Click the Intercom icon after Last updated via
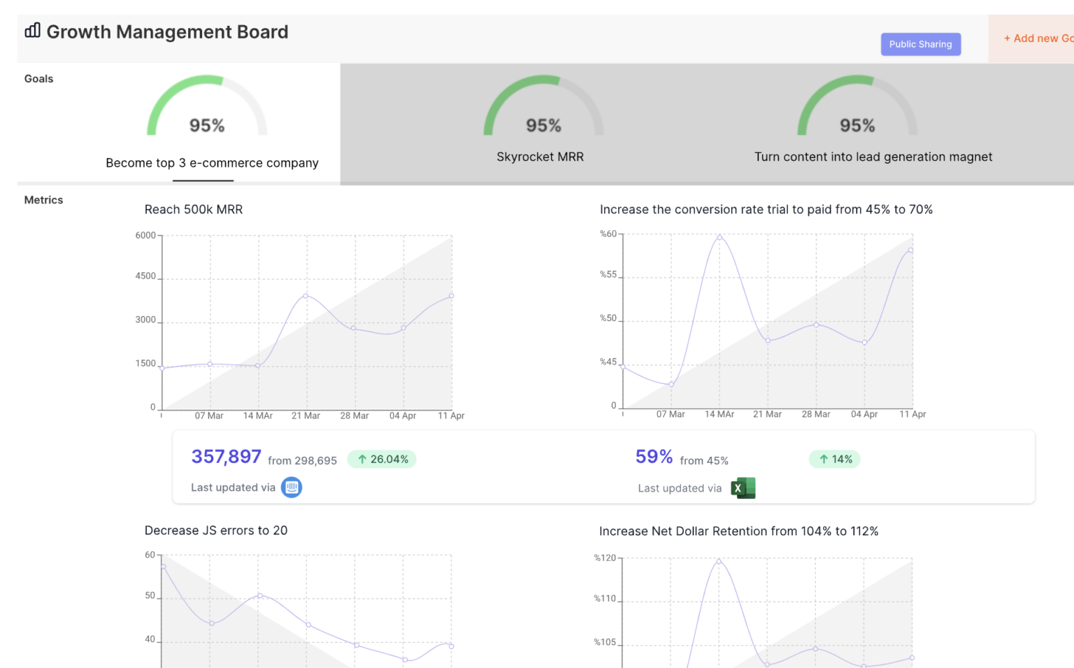 pos(292,487)
